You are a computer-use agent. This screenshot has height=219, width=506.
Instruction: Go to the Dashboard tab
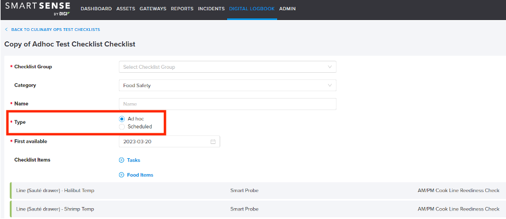coord(96,9)
